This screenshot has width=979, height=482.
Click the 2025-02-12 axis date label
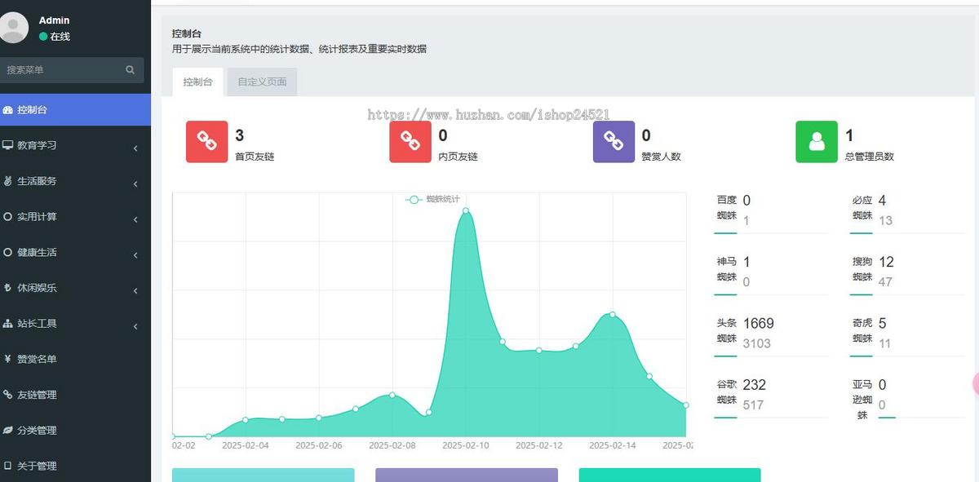pos(538,445)
